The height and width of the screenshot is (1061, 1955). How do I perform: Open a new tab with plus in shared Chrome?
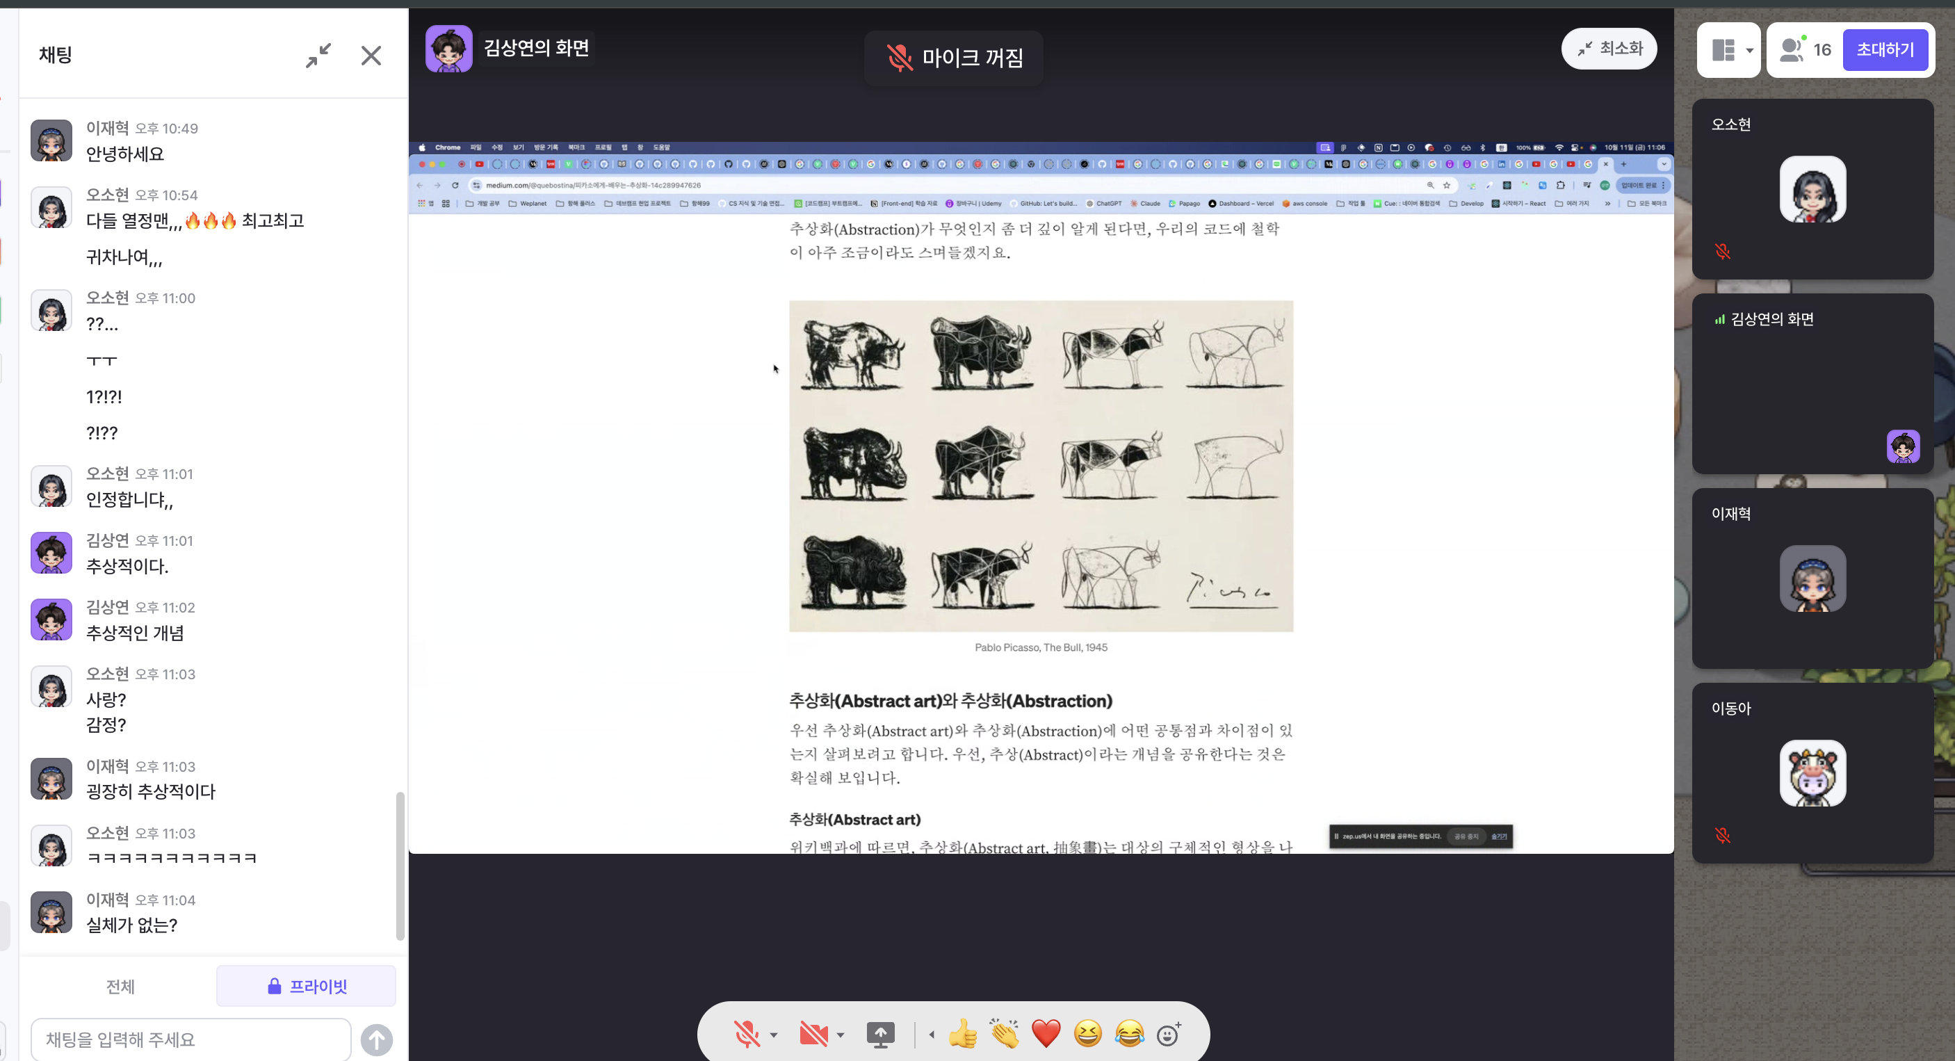(1623, 164)
